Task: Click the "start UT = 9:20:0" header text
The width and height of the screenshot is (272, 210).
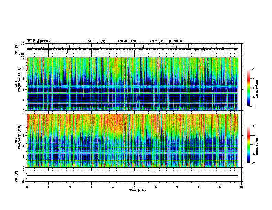Action: tap(166, 41)
